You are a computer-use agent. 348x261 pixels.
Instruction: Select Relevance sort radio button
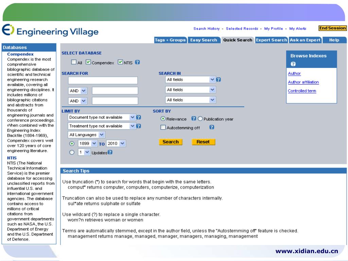coord(163,119)
